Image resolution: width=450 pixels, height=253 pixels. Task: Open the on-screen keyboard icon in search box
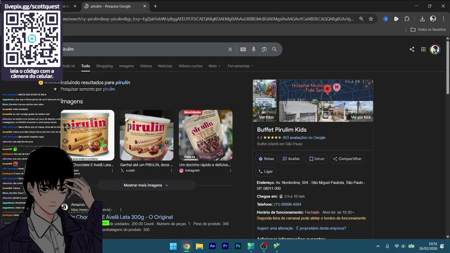(243, 49)
